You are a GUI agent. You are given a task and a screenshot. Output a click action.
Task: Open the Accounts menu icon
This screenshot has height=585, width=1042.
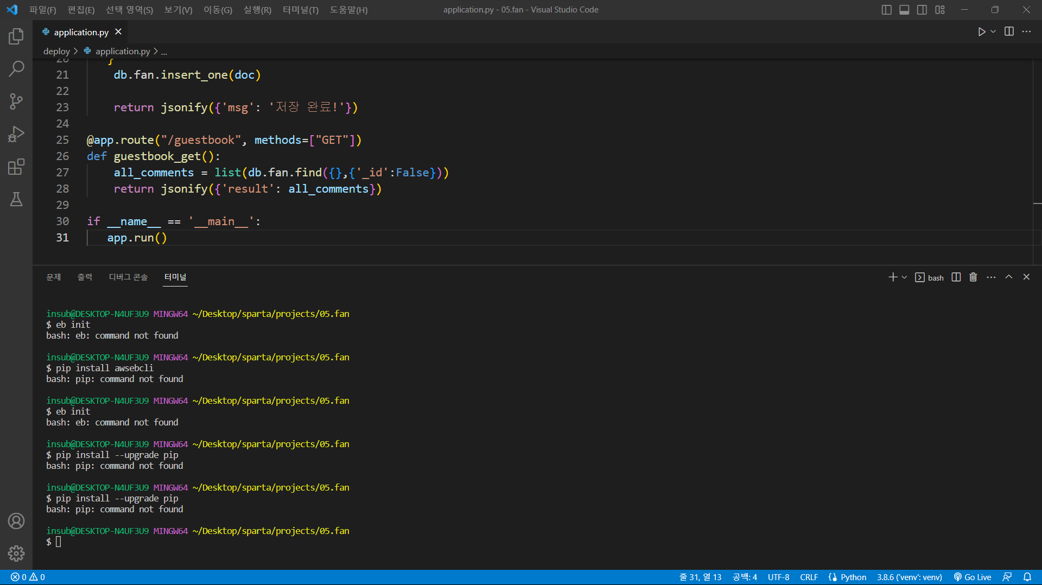[16, 521]
